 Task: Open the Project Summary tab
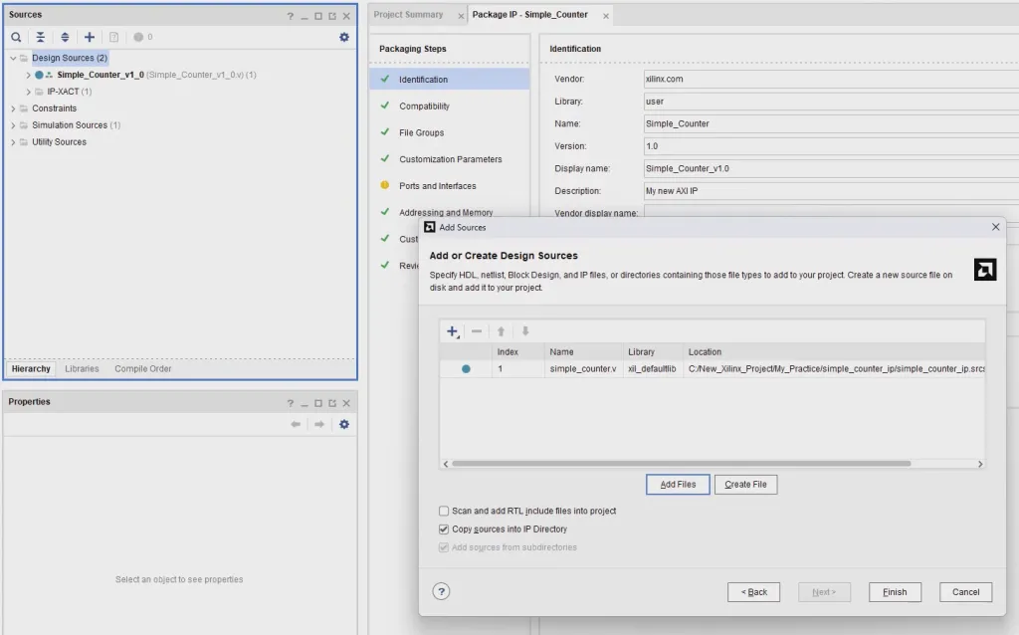click(408, 15)
